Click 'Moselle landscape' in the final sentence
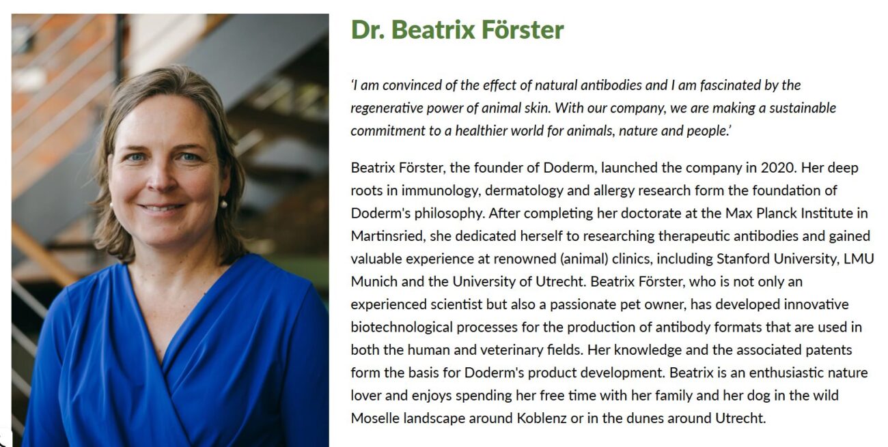Screen dimensions: 888x447 [407, 418]
